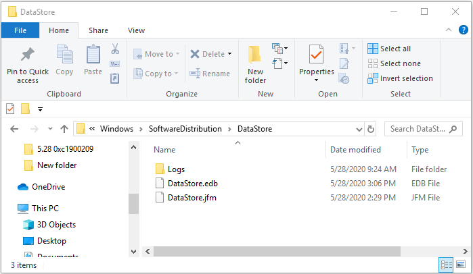Select the DataStore.edb file
Viewport: 473px width, 274px height.
point(193,183)
